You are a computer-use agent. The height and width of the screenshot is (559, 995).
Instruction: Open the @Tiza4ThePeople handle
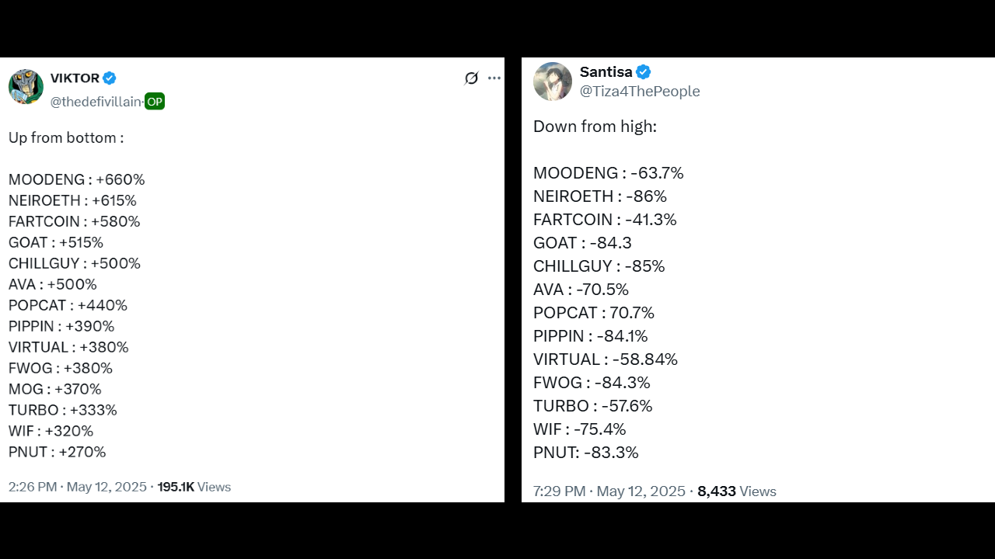(640, 92)
